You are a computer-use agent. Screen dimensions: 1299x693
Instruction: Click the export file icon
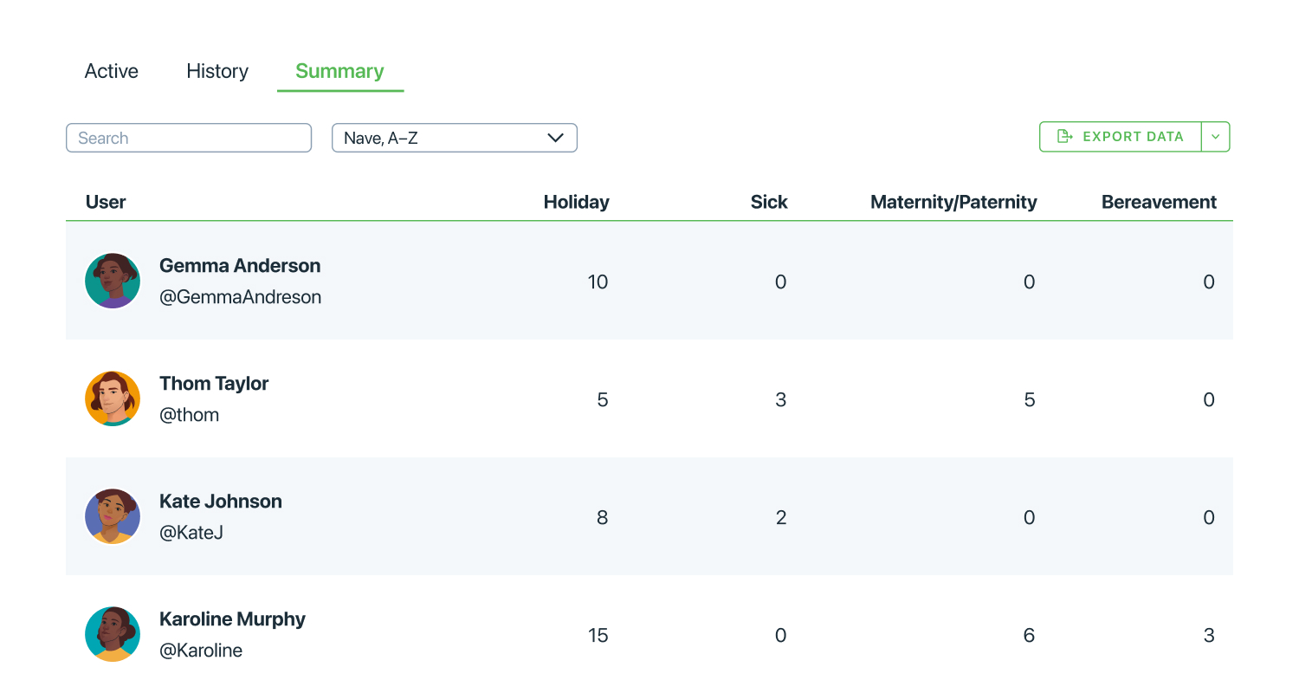pos(1065,137)
